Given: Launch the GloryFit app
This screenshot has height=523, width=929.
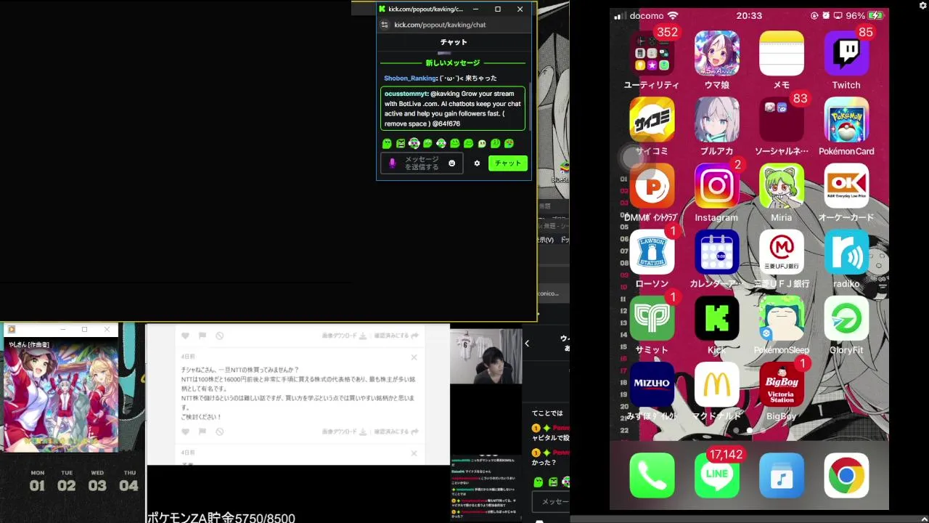Looking at the screenshot, I should (846, 318).
